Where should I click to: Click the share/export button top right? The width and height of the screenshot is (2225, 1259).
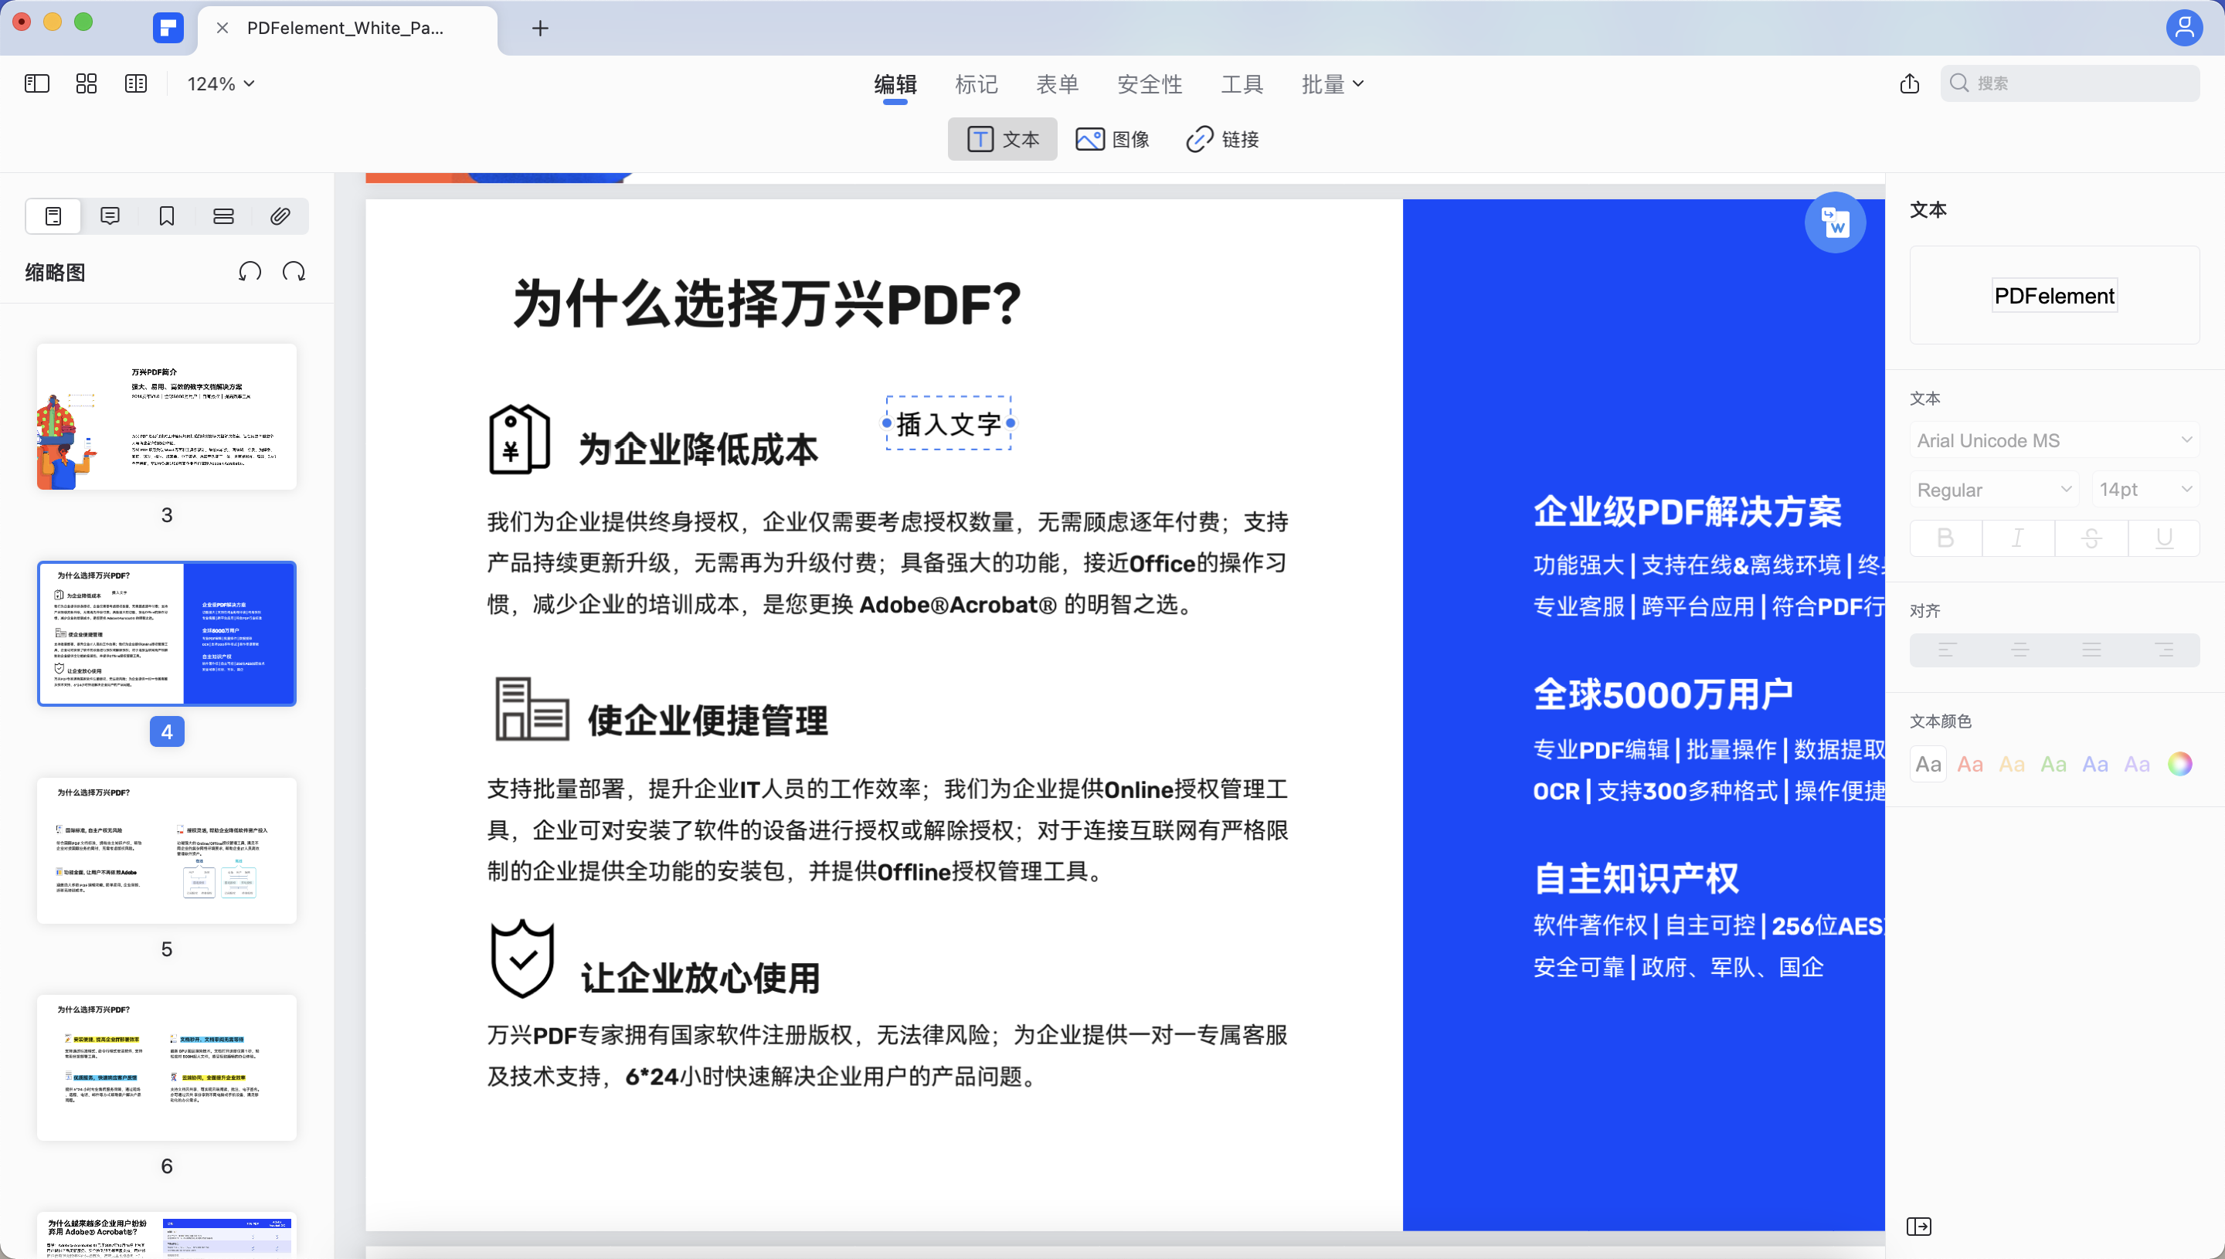pyautogui.click(x=1909, y=83)
